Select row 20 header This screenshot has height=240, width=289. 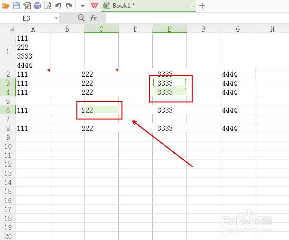point(8,236)
